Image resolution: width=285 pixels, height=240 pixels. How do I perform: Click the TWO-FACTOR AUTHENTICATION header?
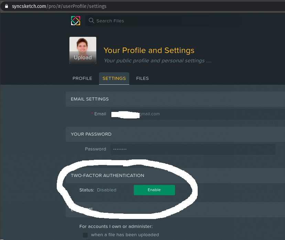click(107, 175)
